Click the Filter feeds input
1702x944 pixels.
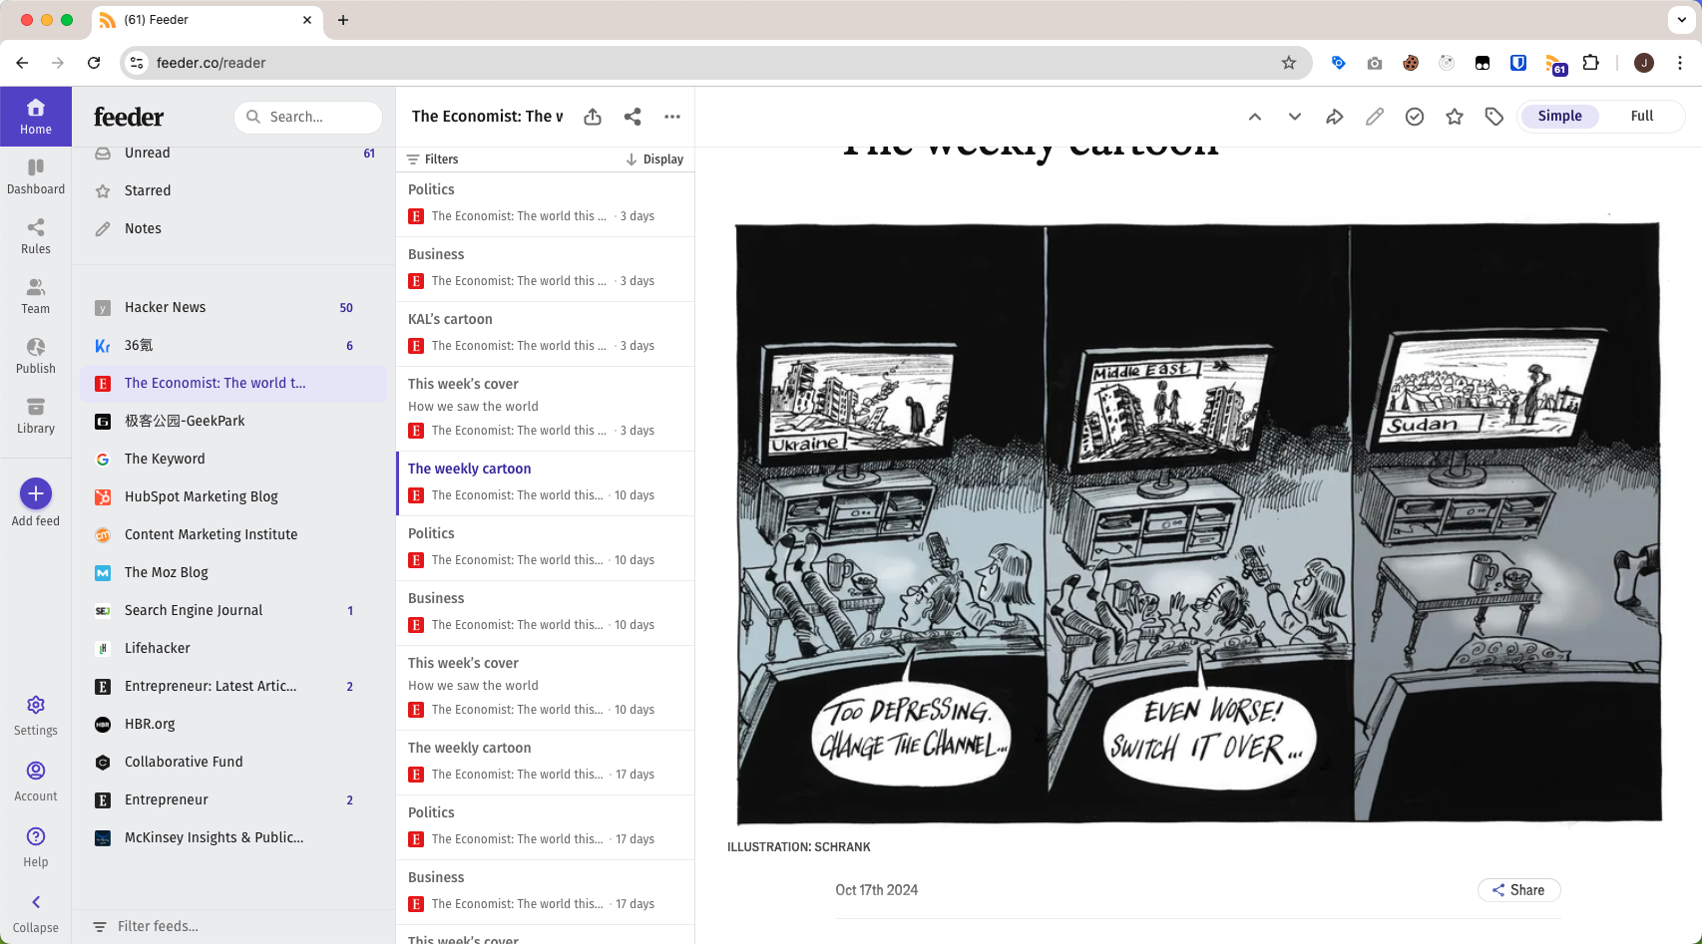click(233, 926)
